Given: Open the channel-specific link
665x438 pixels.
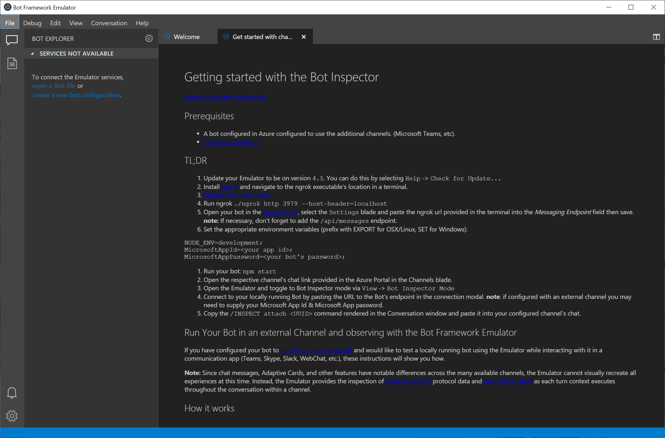Looking at the screenshot, I should 408,381.
